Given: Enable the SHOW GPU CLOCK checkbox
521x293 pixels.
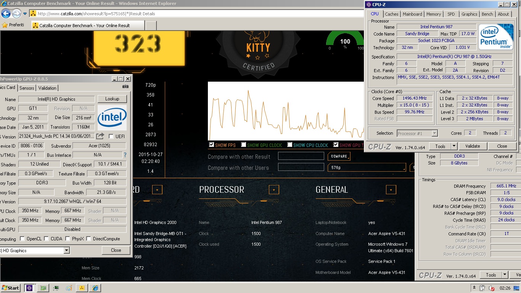Looking at the screenshot, I should [x=244, y=145].
